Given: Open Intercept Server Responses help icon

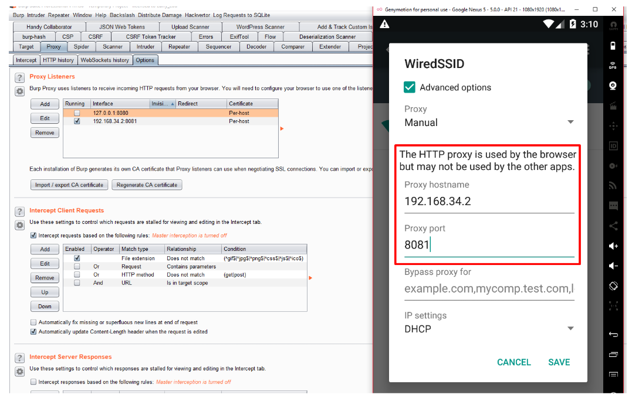Looking at the screenshot, I should (x=19, y=358).
